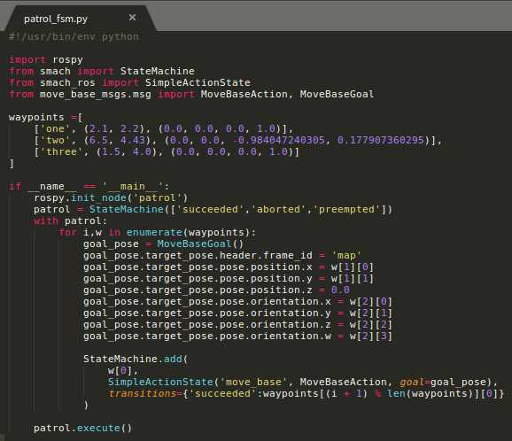
Task: Click the 'import rospy' line
Action: pyautogui.click(x=46, y=59)
